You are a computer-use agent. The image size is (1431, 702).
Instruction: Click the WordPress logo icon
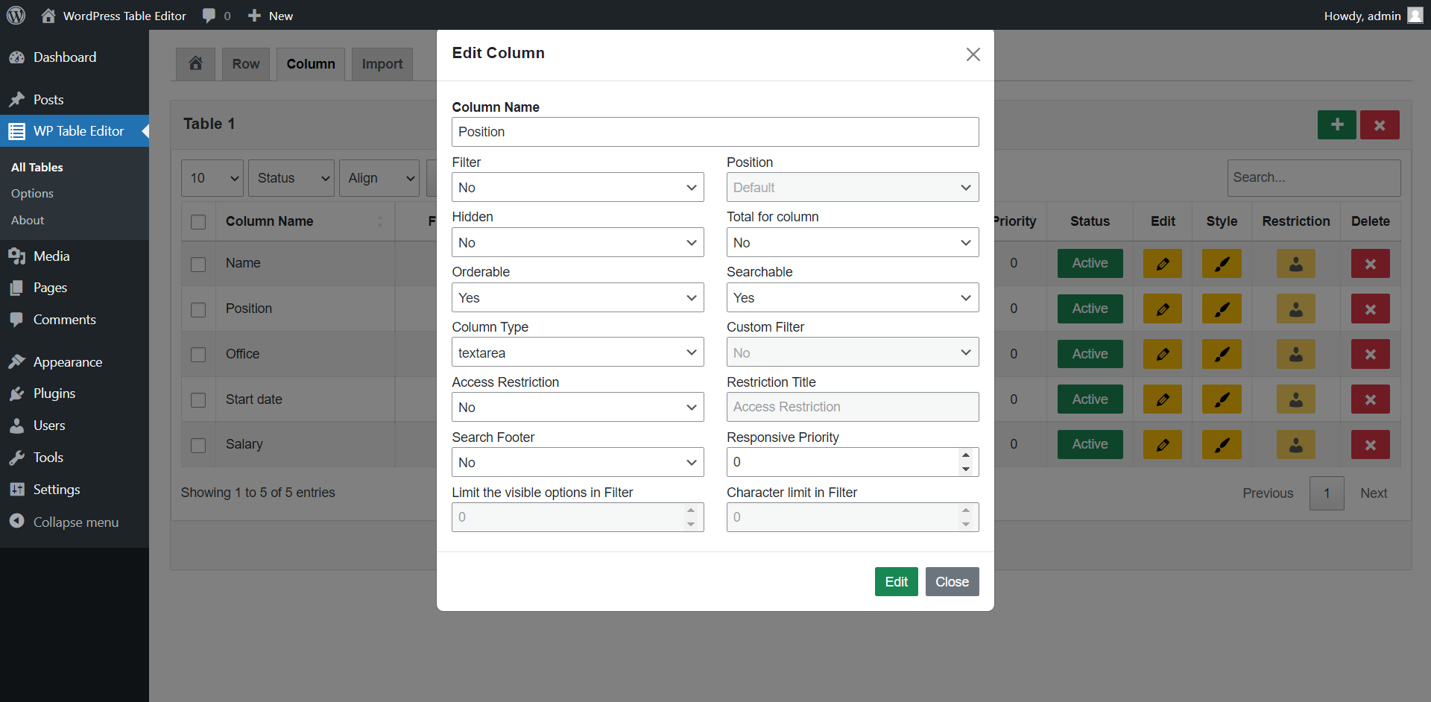16,15
